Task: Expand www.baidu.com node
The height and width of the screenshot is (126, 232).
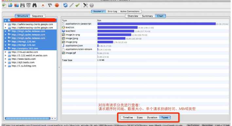Action: point(6,59)
